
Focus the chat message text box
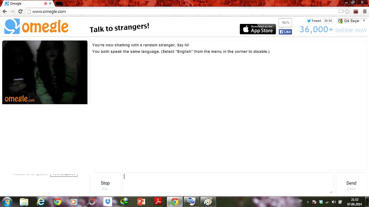(x=228, y=183)
